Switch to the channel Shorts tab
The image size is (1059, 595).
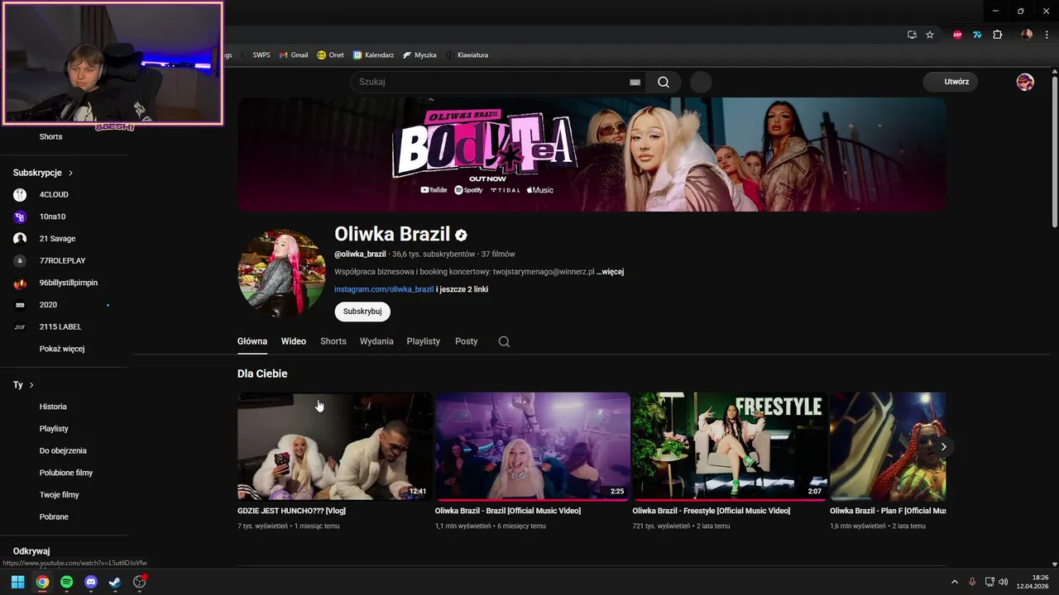(x=333, y=341)
